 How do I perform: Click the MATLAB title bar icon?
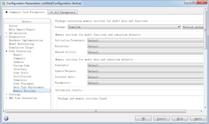tap(3, 3)
